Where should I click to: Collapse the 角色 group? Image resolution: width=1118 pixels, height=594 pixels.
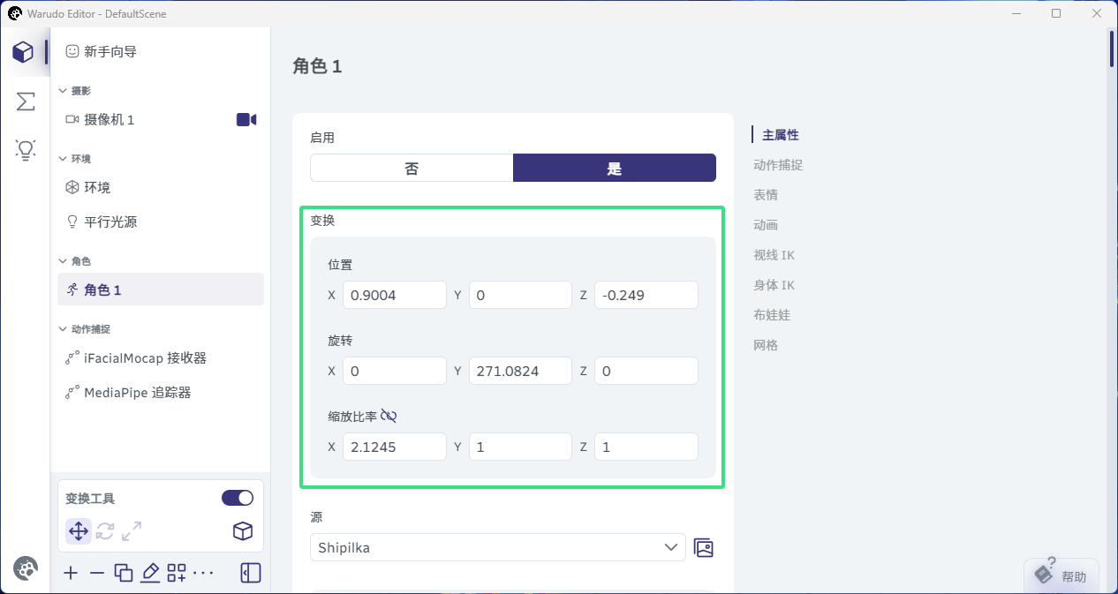[x=75, y=261]
